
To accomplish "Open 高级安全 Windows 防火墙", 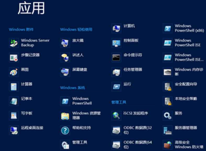I will pyautogui.click(x=183, y=145).
